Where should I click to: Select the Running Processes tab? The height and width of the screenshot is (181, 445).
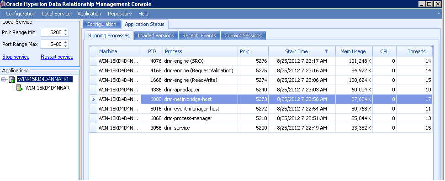click(109, 35)
